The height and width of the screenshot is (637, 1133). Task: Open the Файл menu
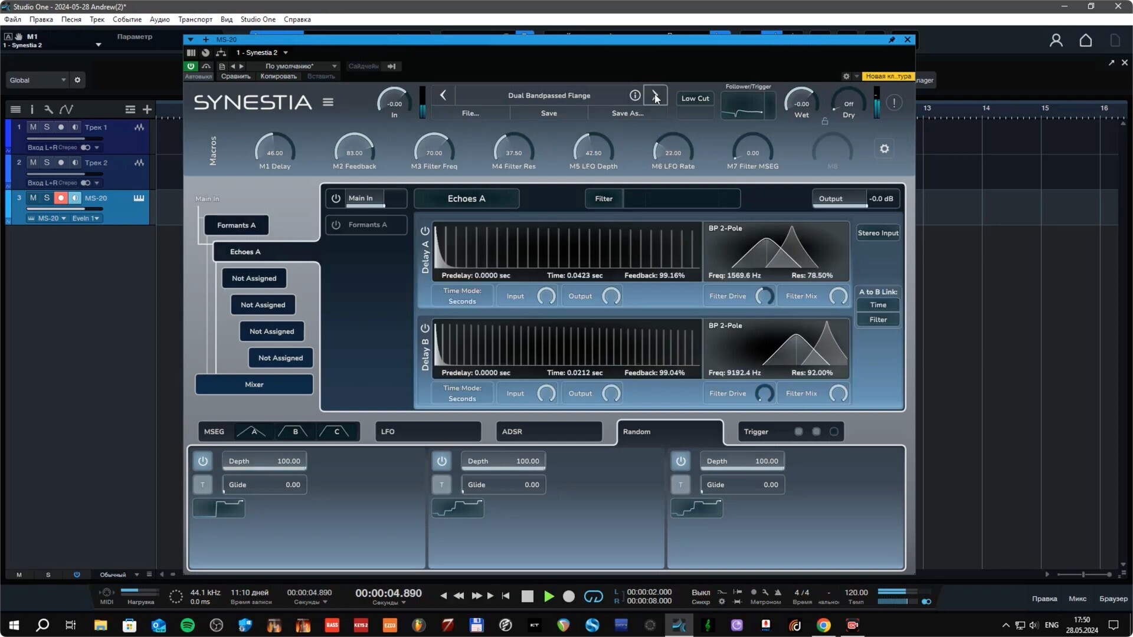[x=12, y=19]
